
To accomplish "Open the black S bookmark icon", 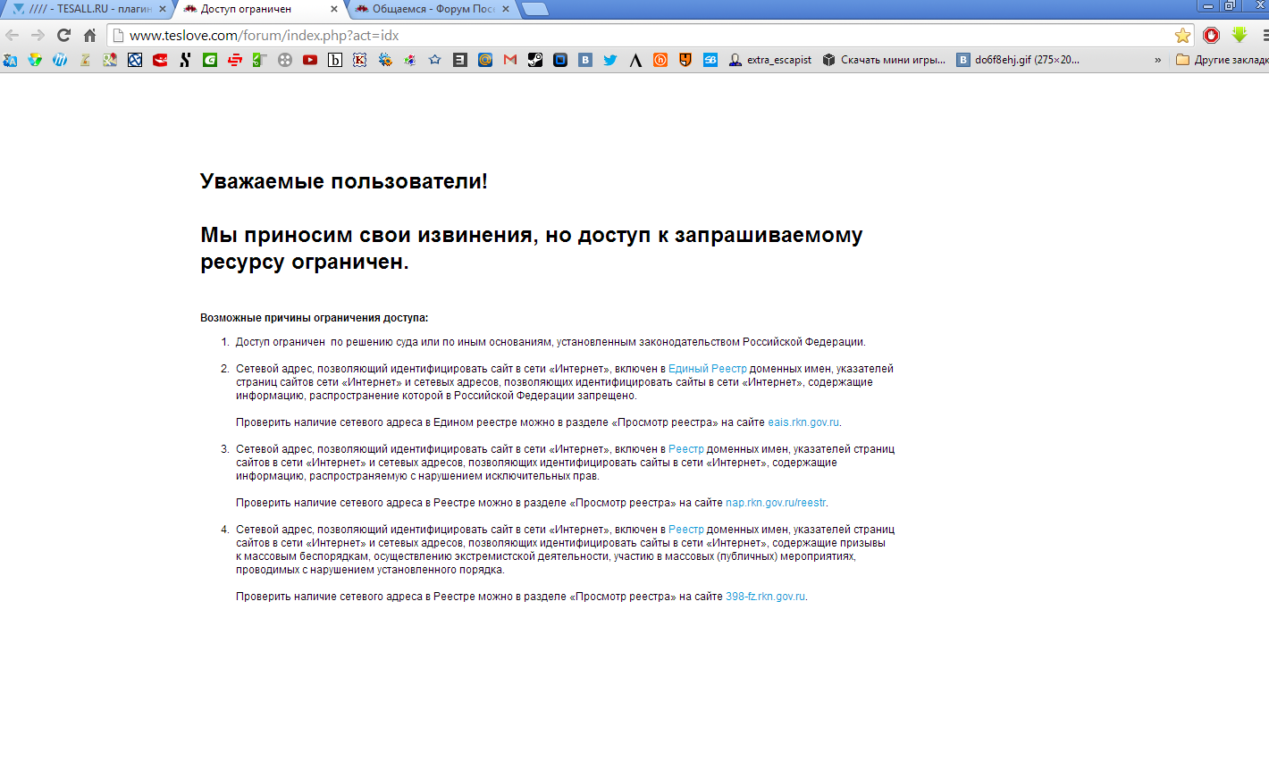I will (185, 60).
